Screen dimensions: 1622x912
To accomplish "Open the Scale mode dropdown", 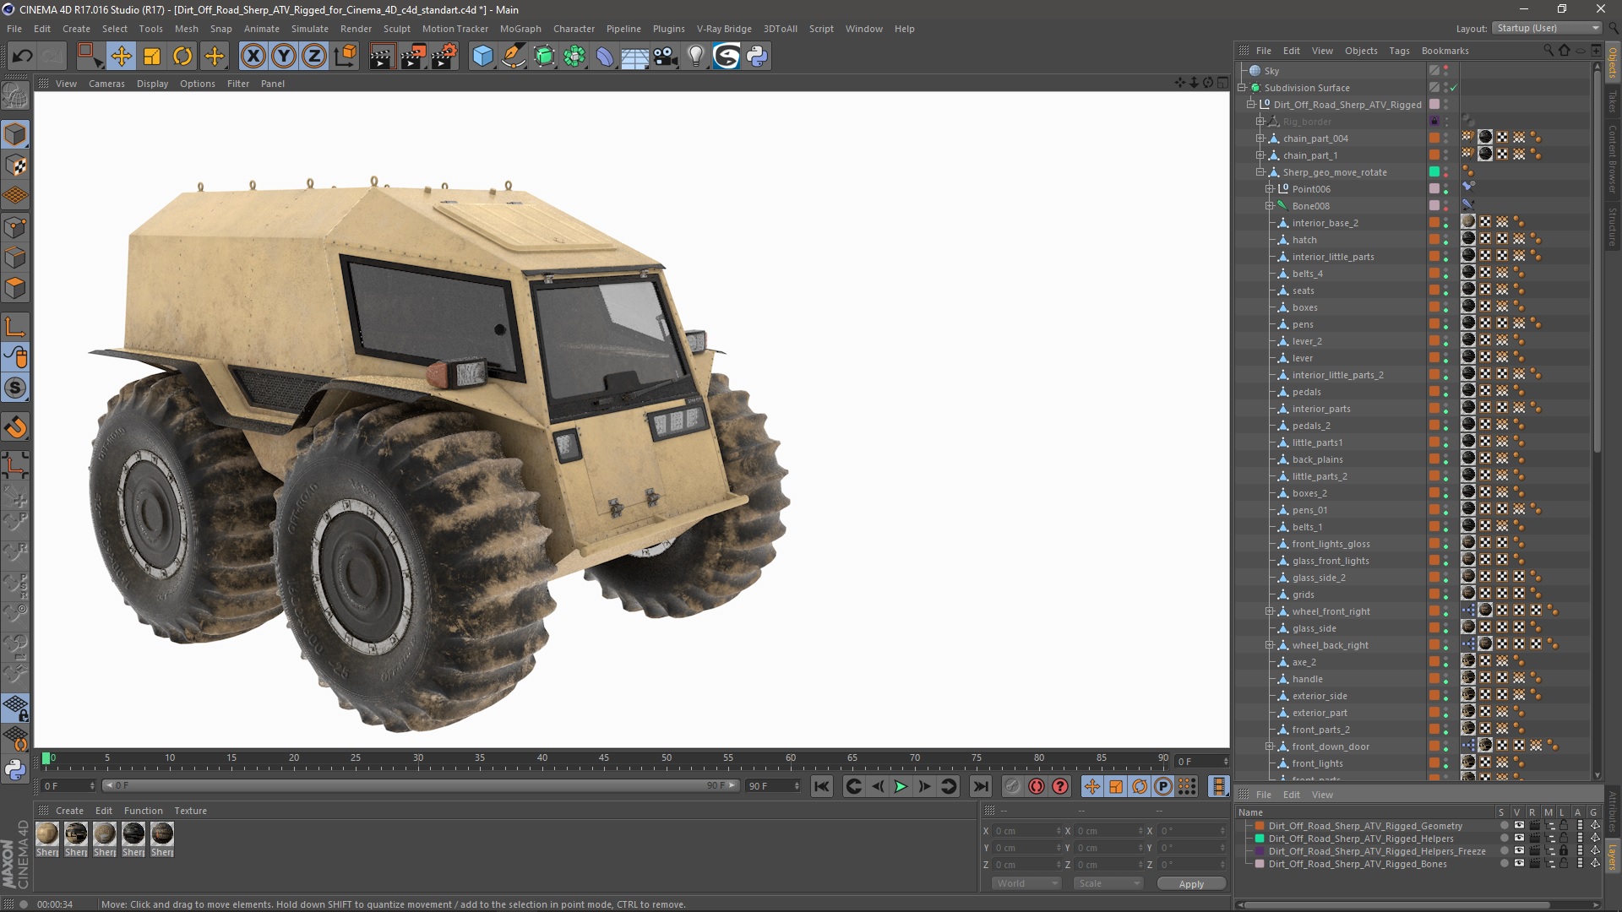I will (1108, 883).
